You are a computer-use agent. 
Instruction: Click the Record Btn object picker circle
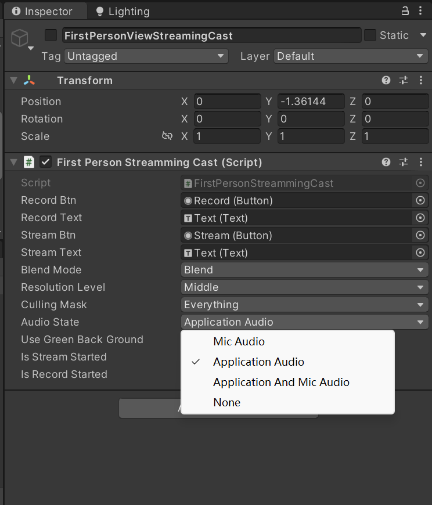tap(420, 200)
